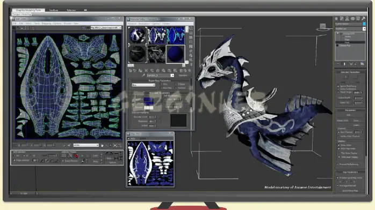Open the All IDs dropdown in Edit UVWs

[x=86, y=145]
